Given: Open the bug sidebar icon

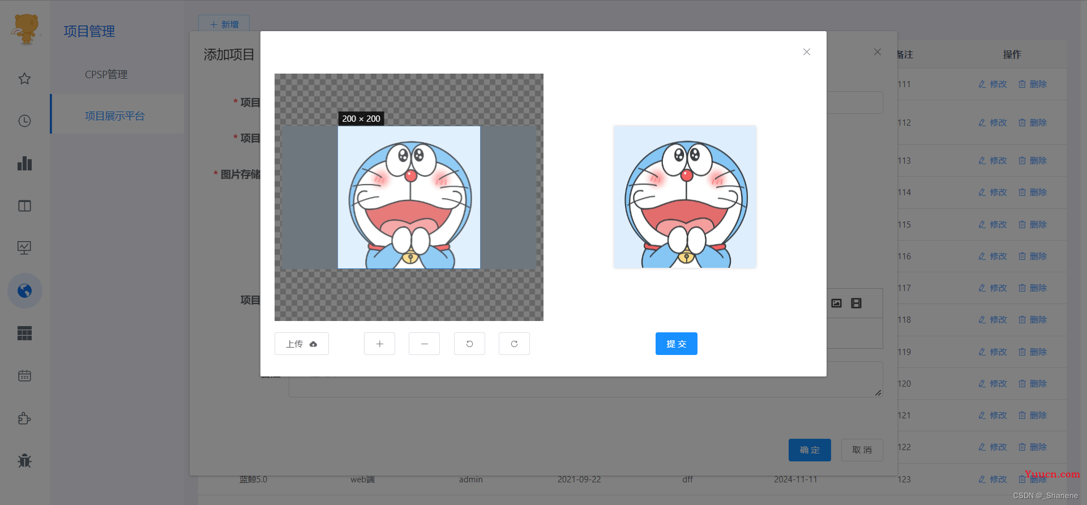Looking at the screenshot, I should [24, 461].
